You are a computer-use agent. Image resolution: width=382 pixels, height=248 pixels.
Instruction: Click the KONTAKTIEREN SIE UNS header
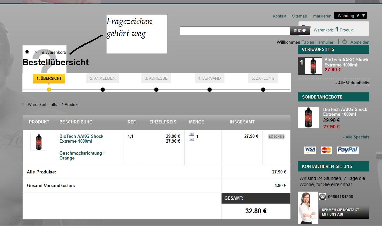coord(334,166)
